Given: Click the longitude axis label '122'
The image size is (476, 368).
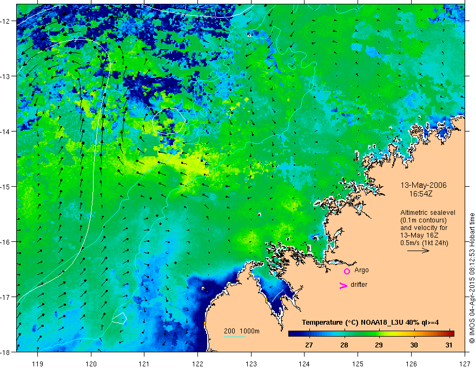Looking at the screenshot, I should tap(197, 364).
